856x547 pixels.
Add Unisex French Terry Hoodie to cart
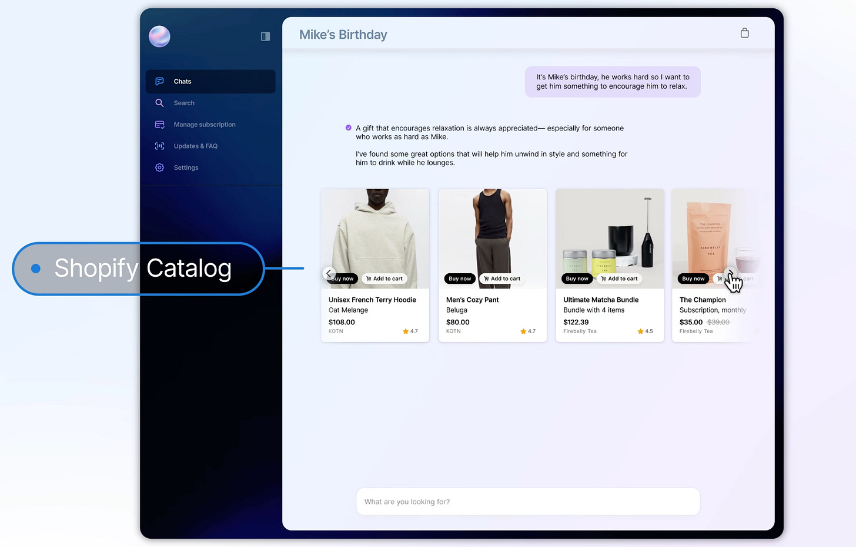pos(384,278)
